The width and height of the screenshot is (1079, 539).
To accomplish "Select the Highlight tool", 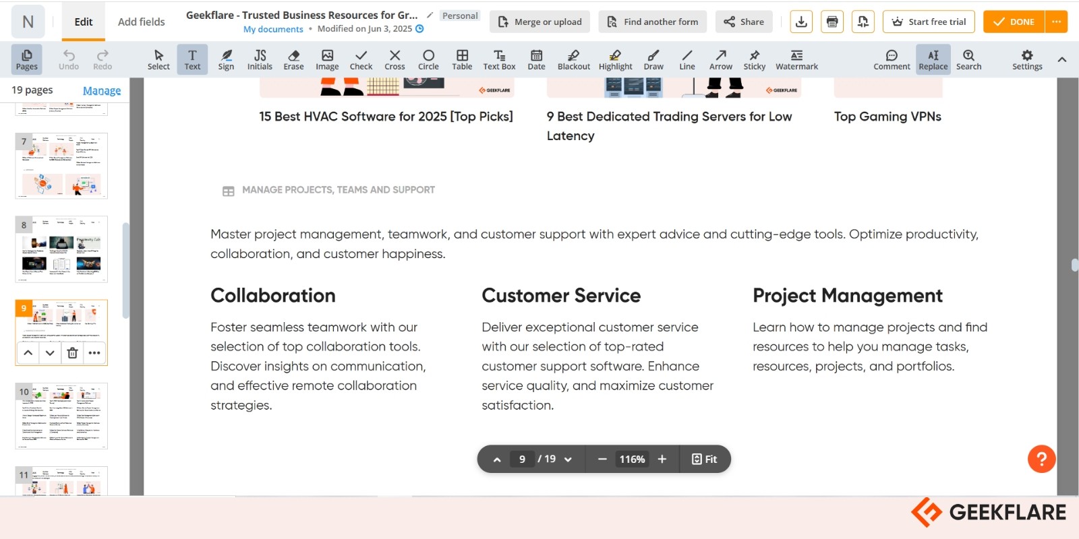I will pos(615,59).
